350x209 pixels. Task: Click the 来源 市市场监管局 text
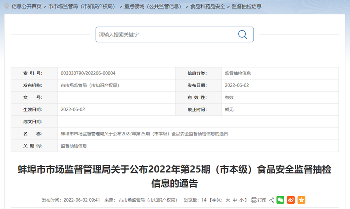click(141, 200)
